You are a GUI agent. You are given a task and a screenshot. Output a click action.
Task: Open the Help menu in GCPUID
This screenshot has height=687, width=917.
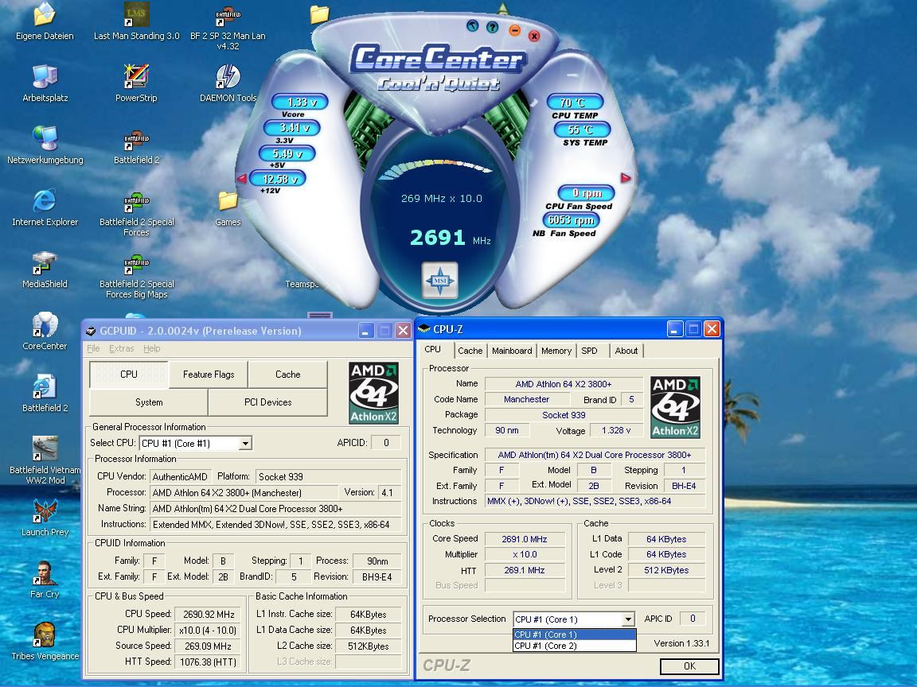[152, 349]
